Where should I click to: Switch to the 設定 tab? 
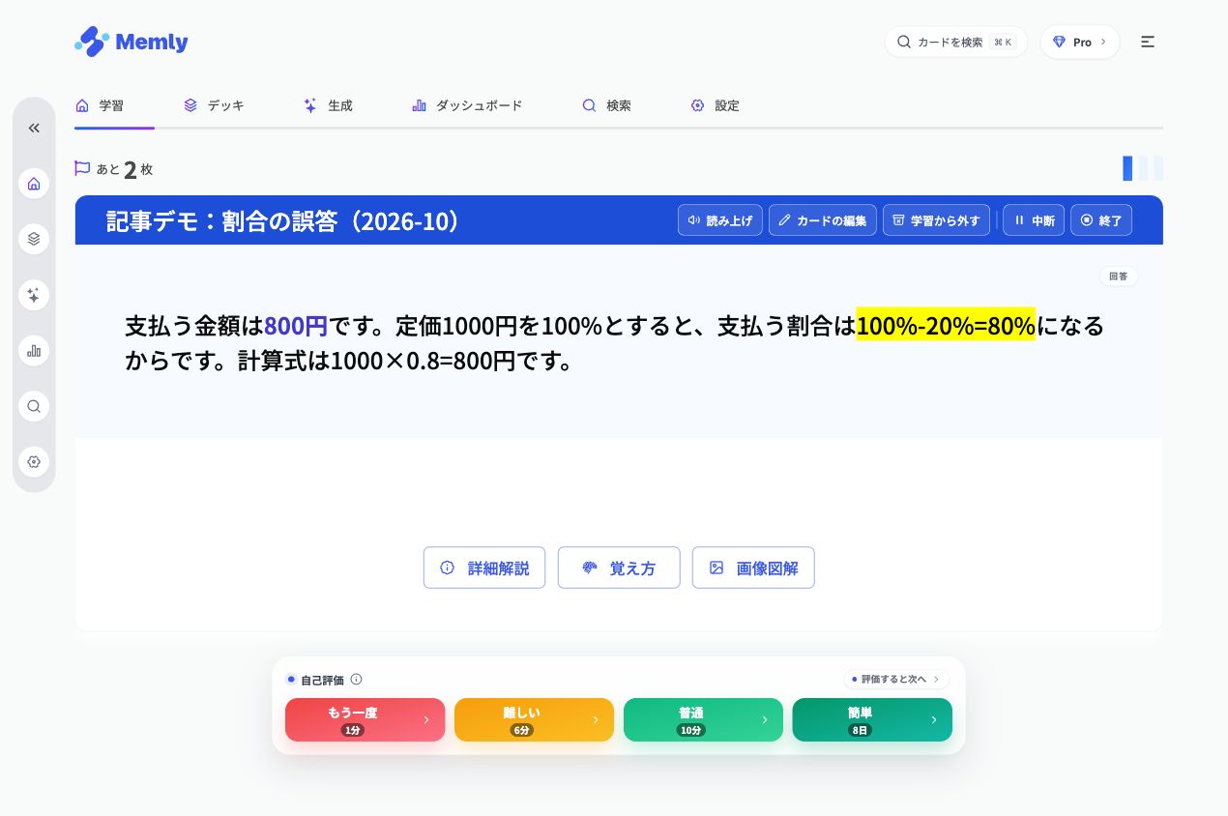pyautogui.click(x=715, y=105)
